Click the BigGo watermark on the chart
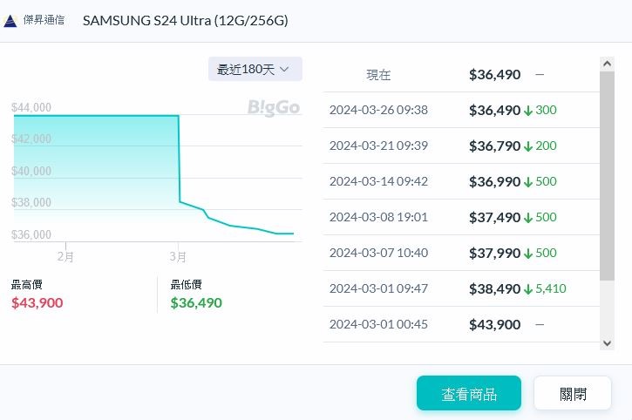This screenshot has height=420, width=632. coord(273,108)
